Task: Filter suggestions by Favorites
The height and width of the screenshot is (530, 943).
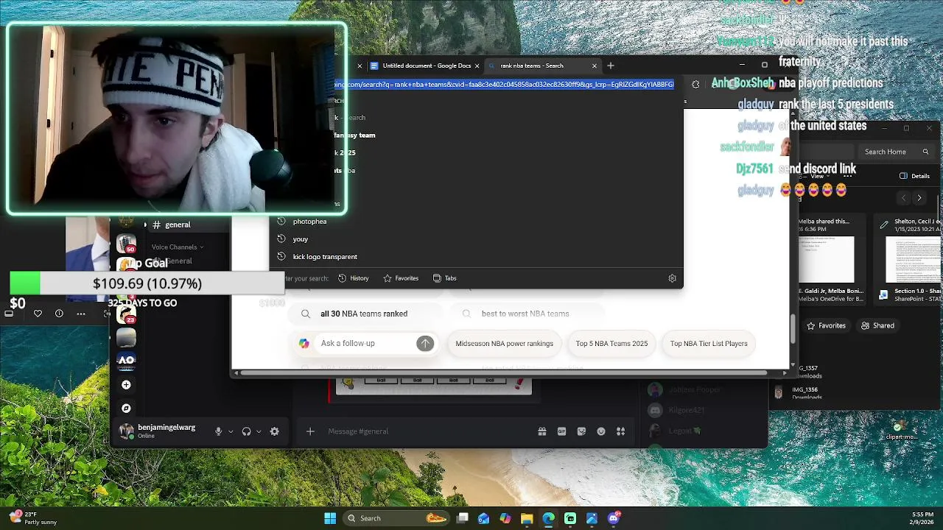Action: point(401,278)
